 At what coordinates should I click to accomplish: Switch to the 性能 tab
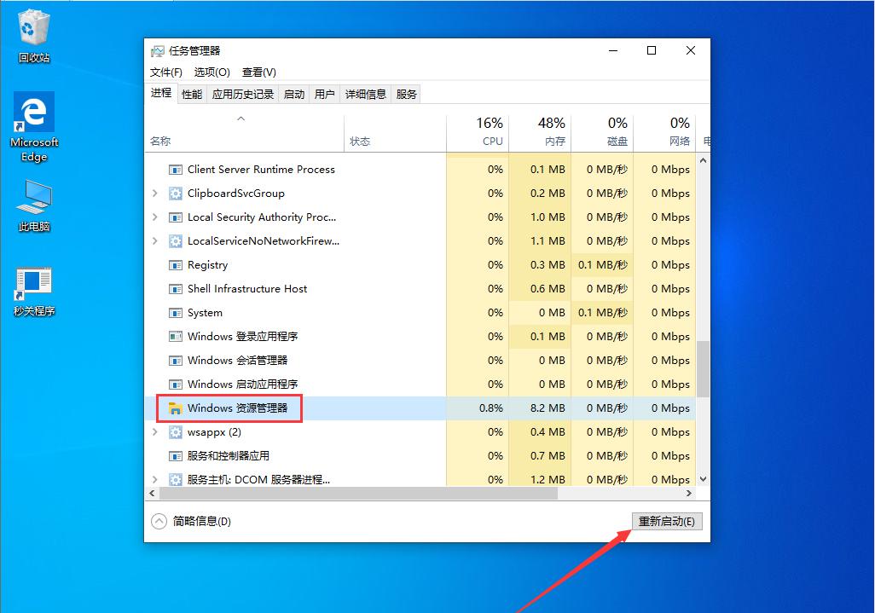click(192, 95)
